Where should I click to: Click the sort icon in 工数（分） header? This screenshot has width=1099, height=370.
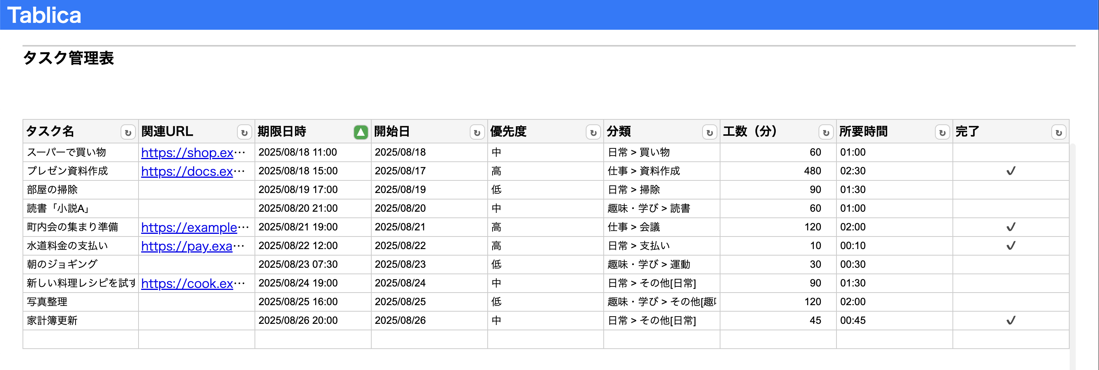[x=825, y=133]
